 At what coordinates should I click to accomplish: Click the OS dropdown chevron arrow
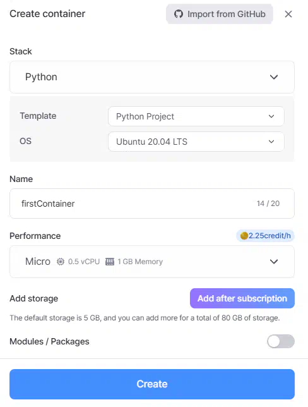click(x=271, y=142)
